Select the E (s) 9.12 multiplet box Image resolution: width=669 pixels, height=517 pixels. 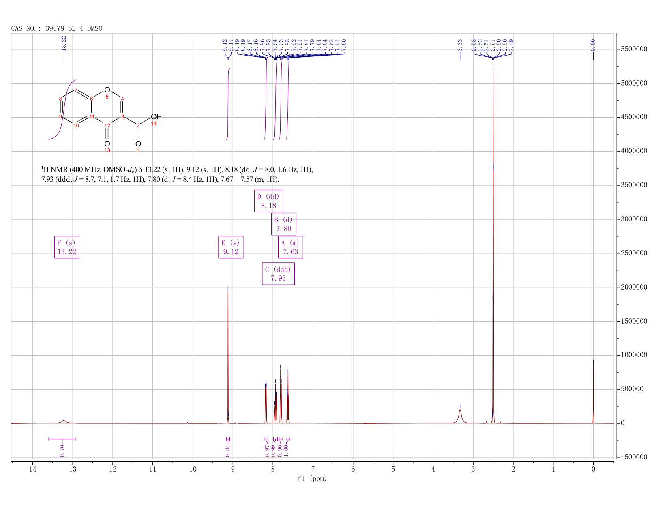tap(231, 247)
